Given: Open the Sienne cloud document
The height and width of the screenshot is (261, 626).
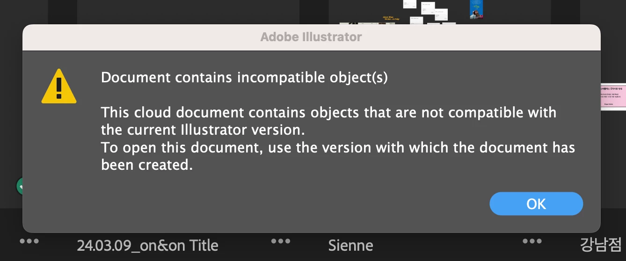Looking at the screenshot, I should tap(351, 246).
